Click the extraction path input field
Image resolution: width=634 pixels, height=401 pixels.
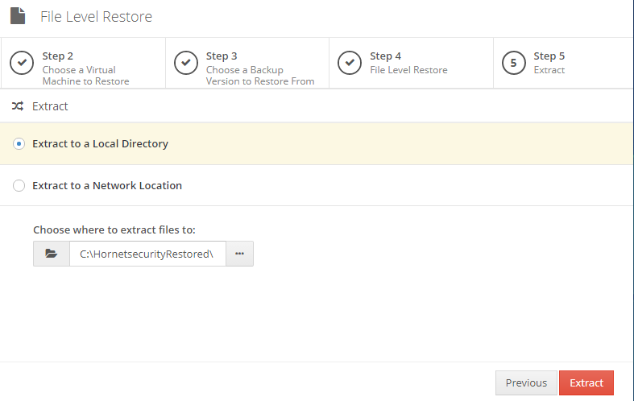coord(147,254)
